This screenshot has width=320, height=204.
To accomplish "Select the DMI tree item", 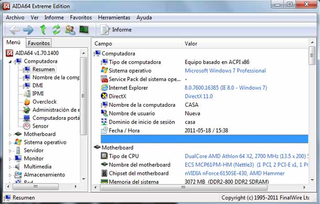I will [38, 85].
